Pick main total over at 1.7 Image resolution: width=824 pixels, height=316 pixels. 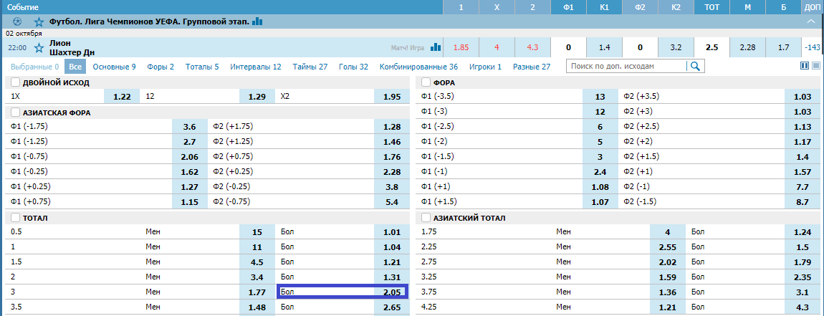click(x=784, y=47)
